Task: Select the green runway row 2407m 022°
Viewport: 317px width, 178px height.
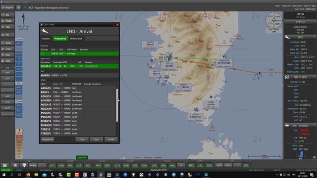Action: (x=79, y=54)
